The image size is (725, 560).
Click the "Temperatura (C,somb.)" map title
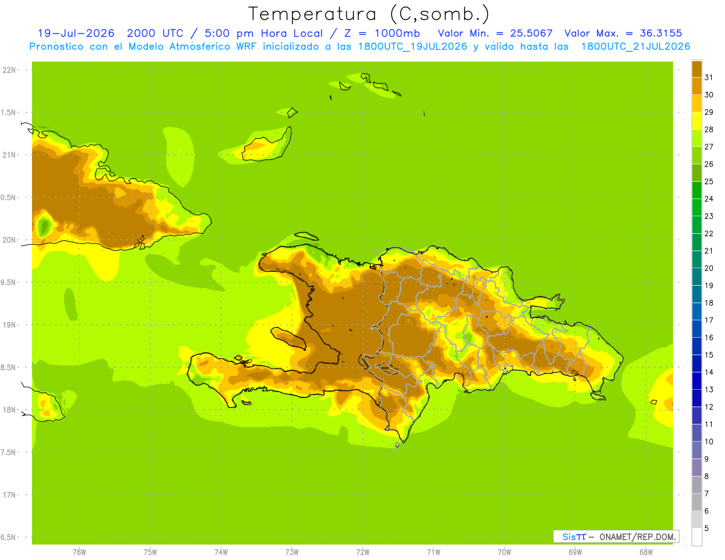369,14
